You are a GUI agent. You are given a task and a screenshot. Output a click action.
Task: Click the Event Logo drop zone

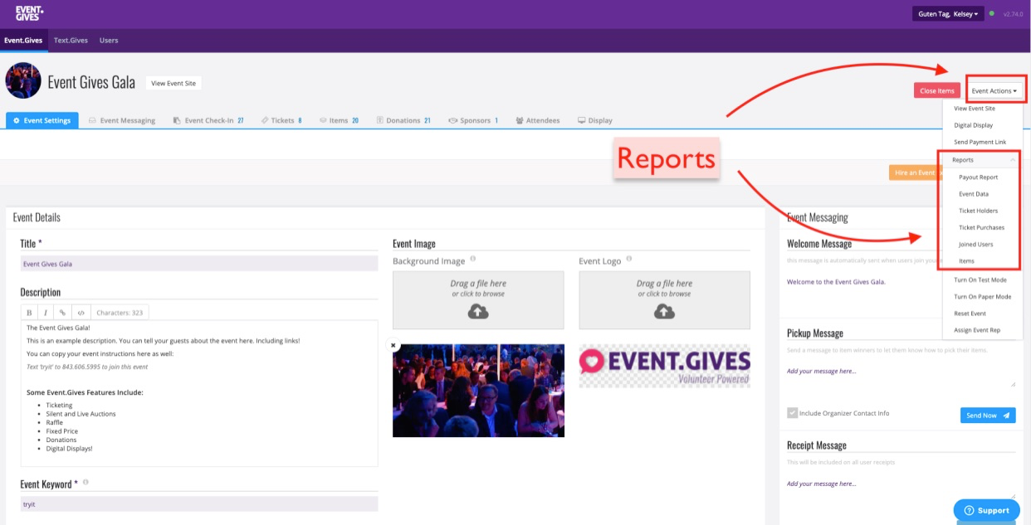pos(664,299)
